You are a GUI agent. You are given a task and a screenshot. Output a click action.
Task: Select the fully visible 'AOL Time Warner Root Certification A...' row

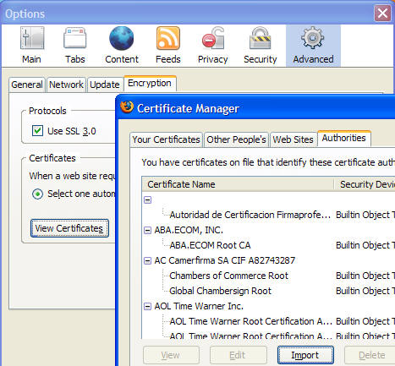click(250, 321)
